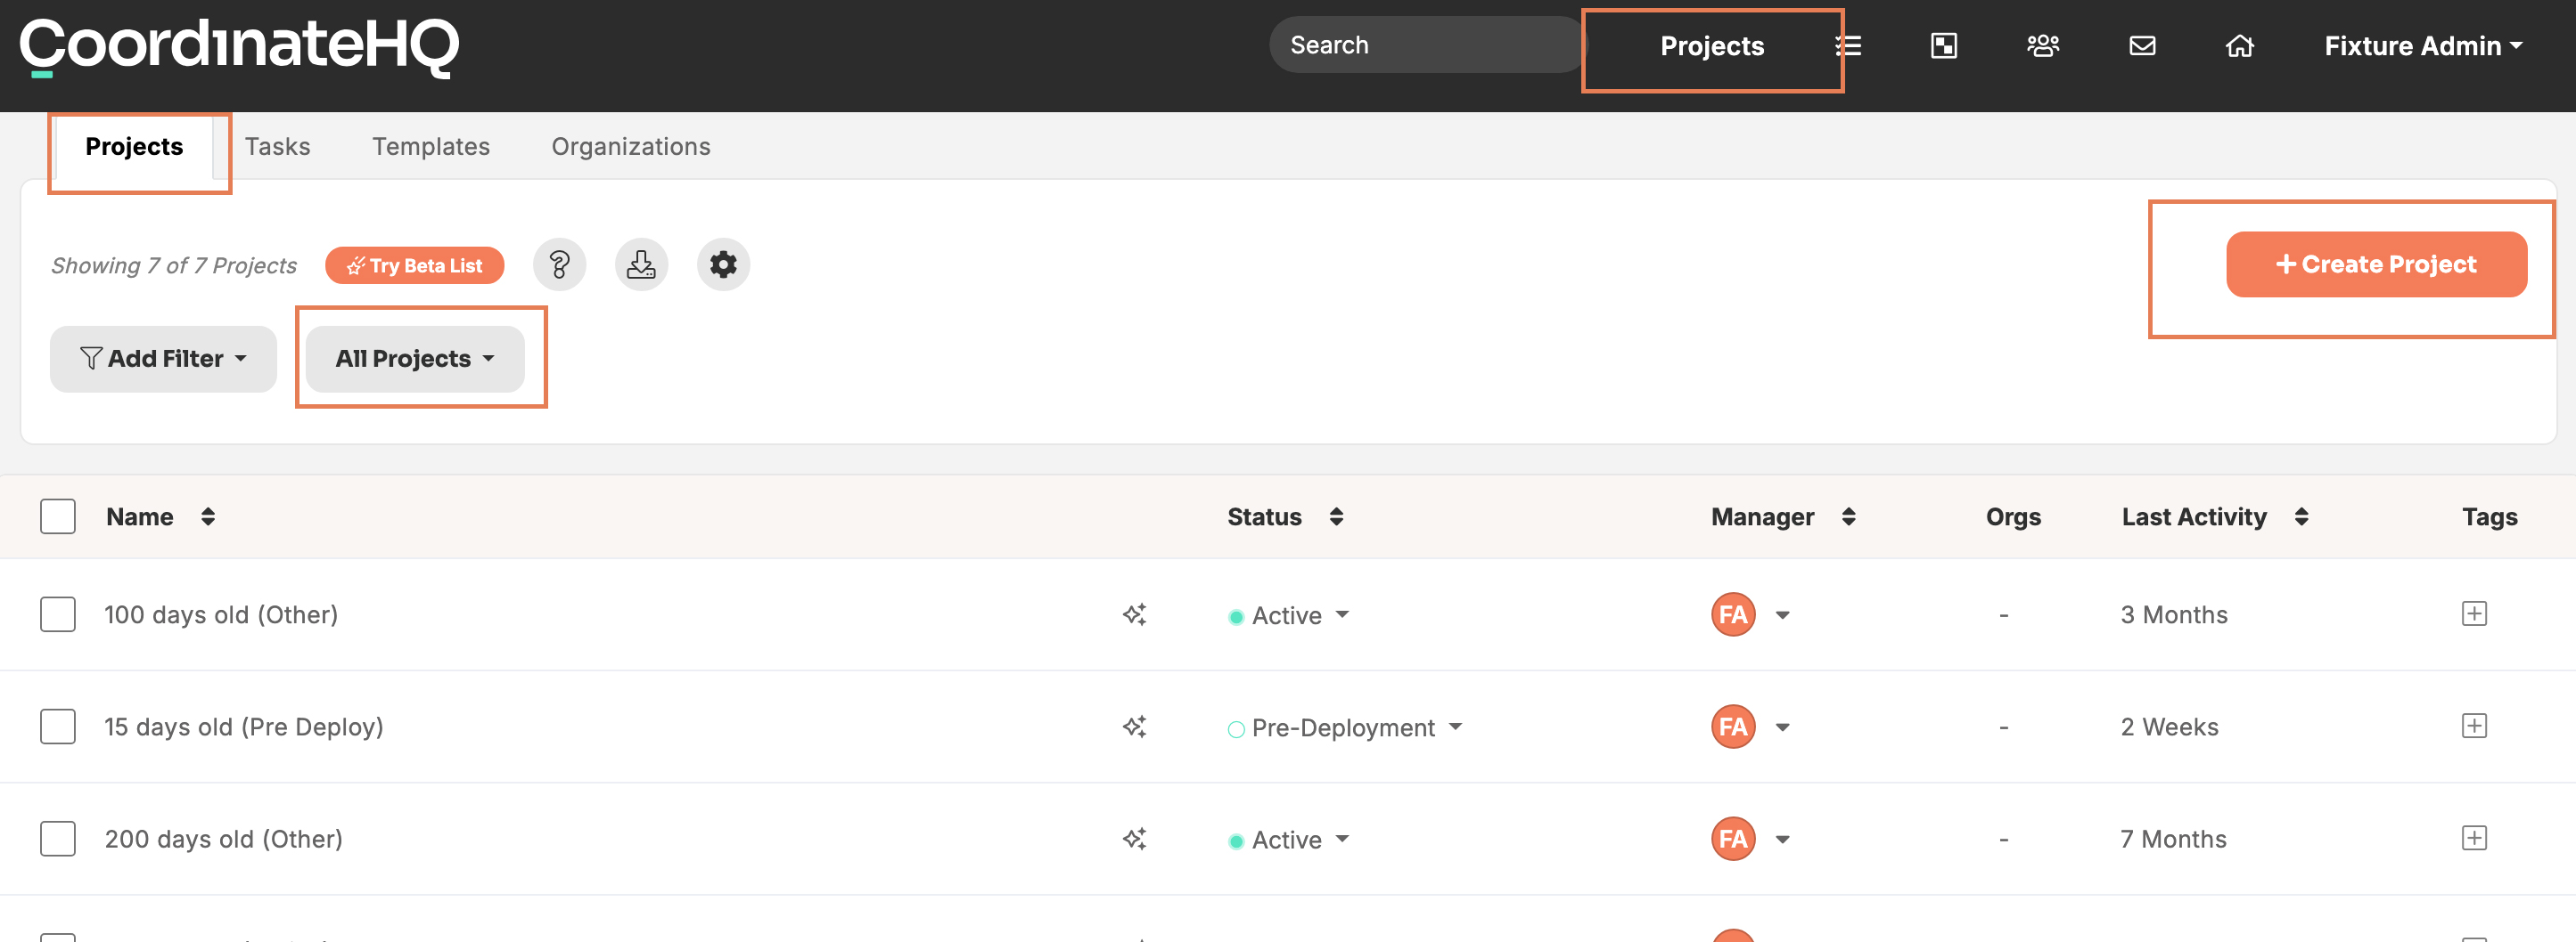
Task: Open manager dropdown arrow for 100 days old
Action: 1782,615
